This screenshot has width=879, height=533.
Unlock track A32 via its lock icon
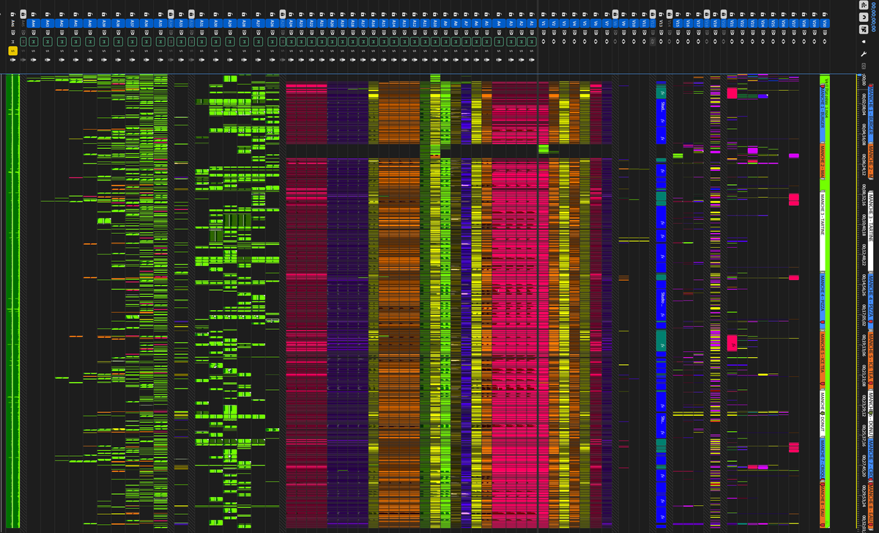point(191,14)
